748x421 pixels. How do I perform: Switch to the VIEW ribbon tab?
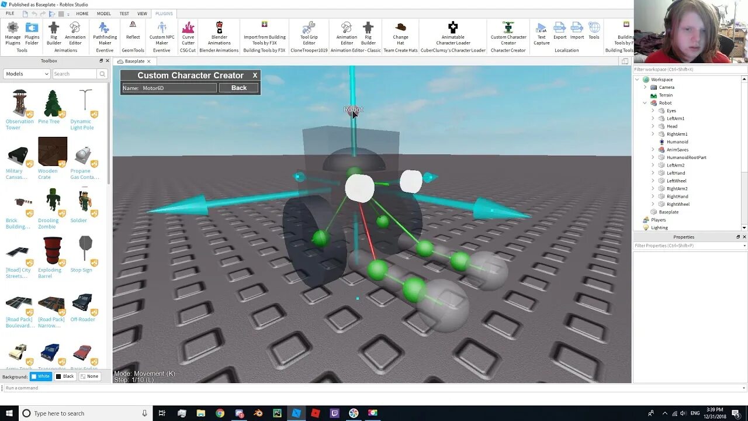point(142,13)
